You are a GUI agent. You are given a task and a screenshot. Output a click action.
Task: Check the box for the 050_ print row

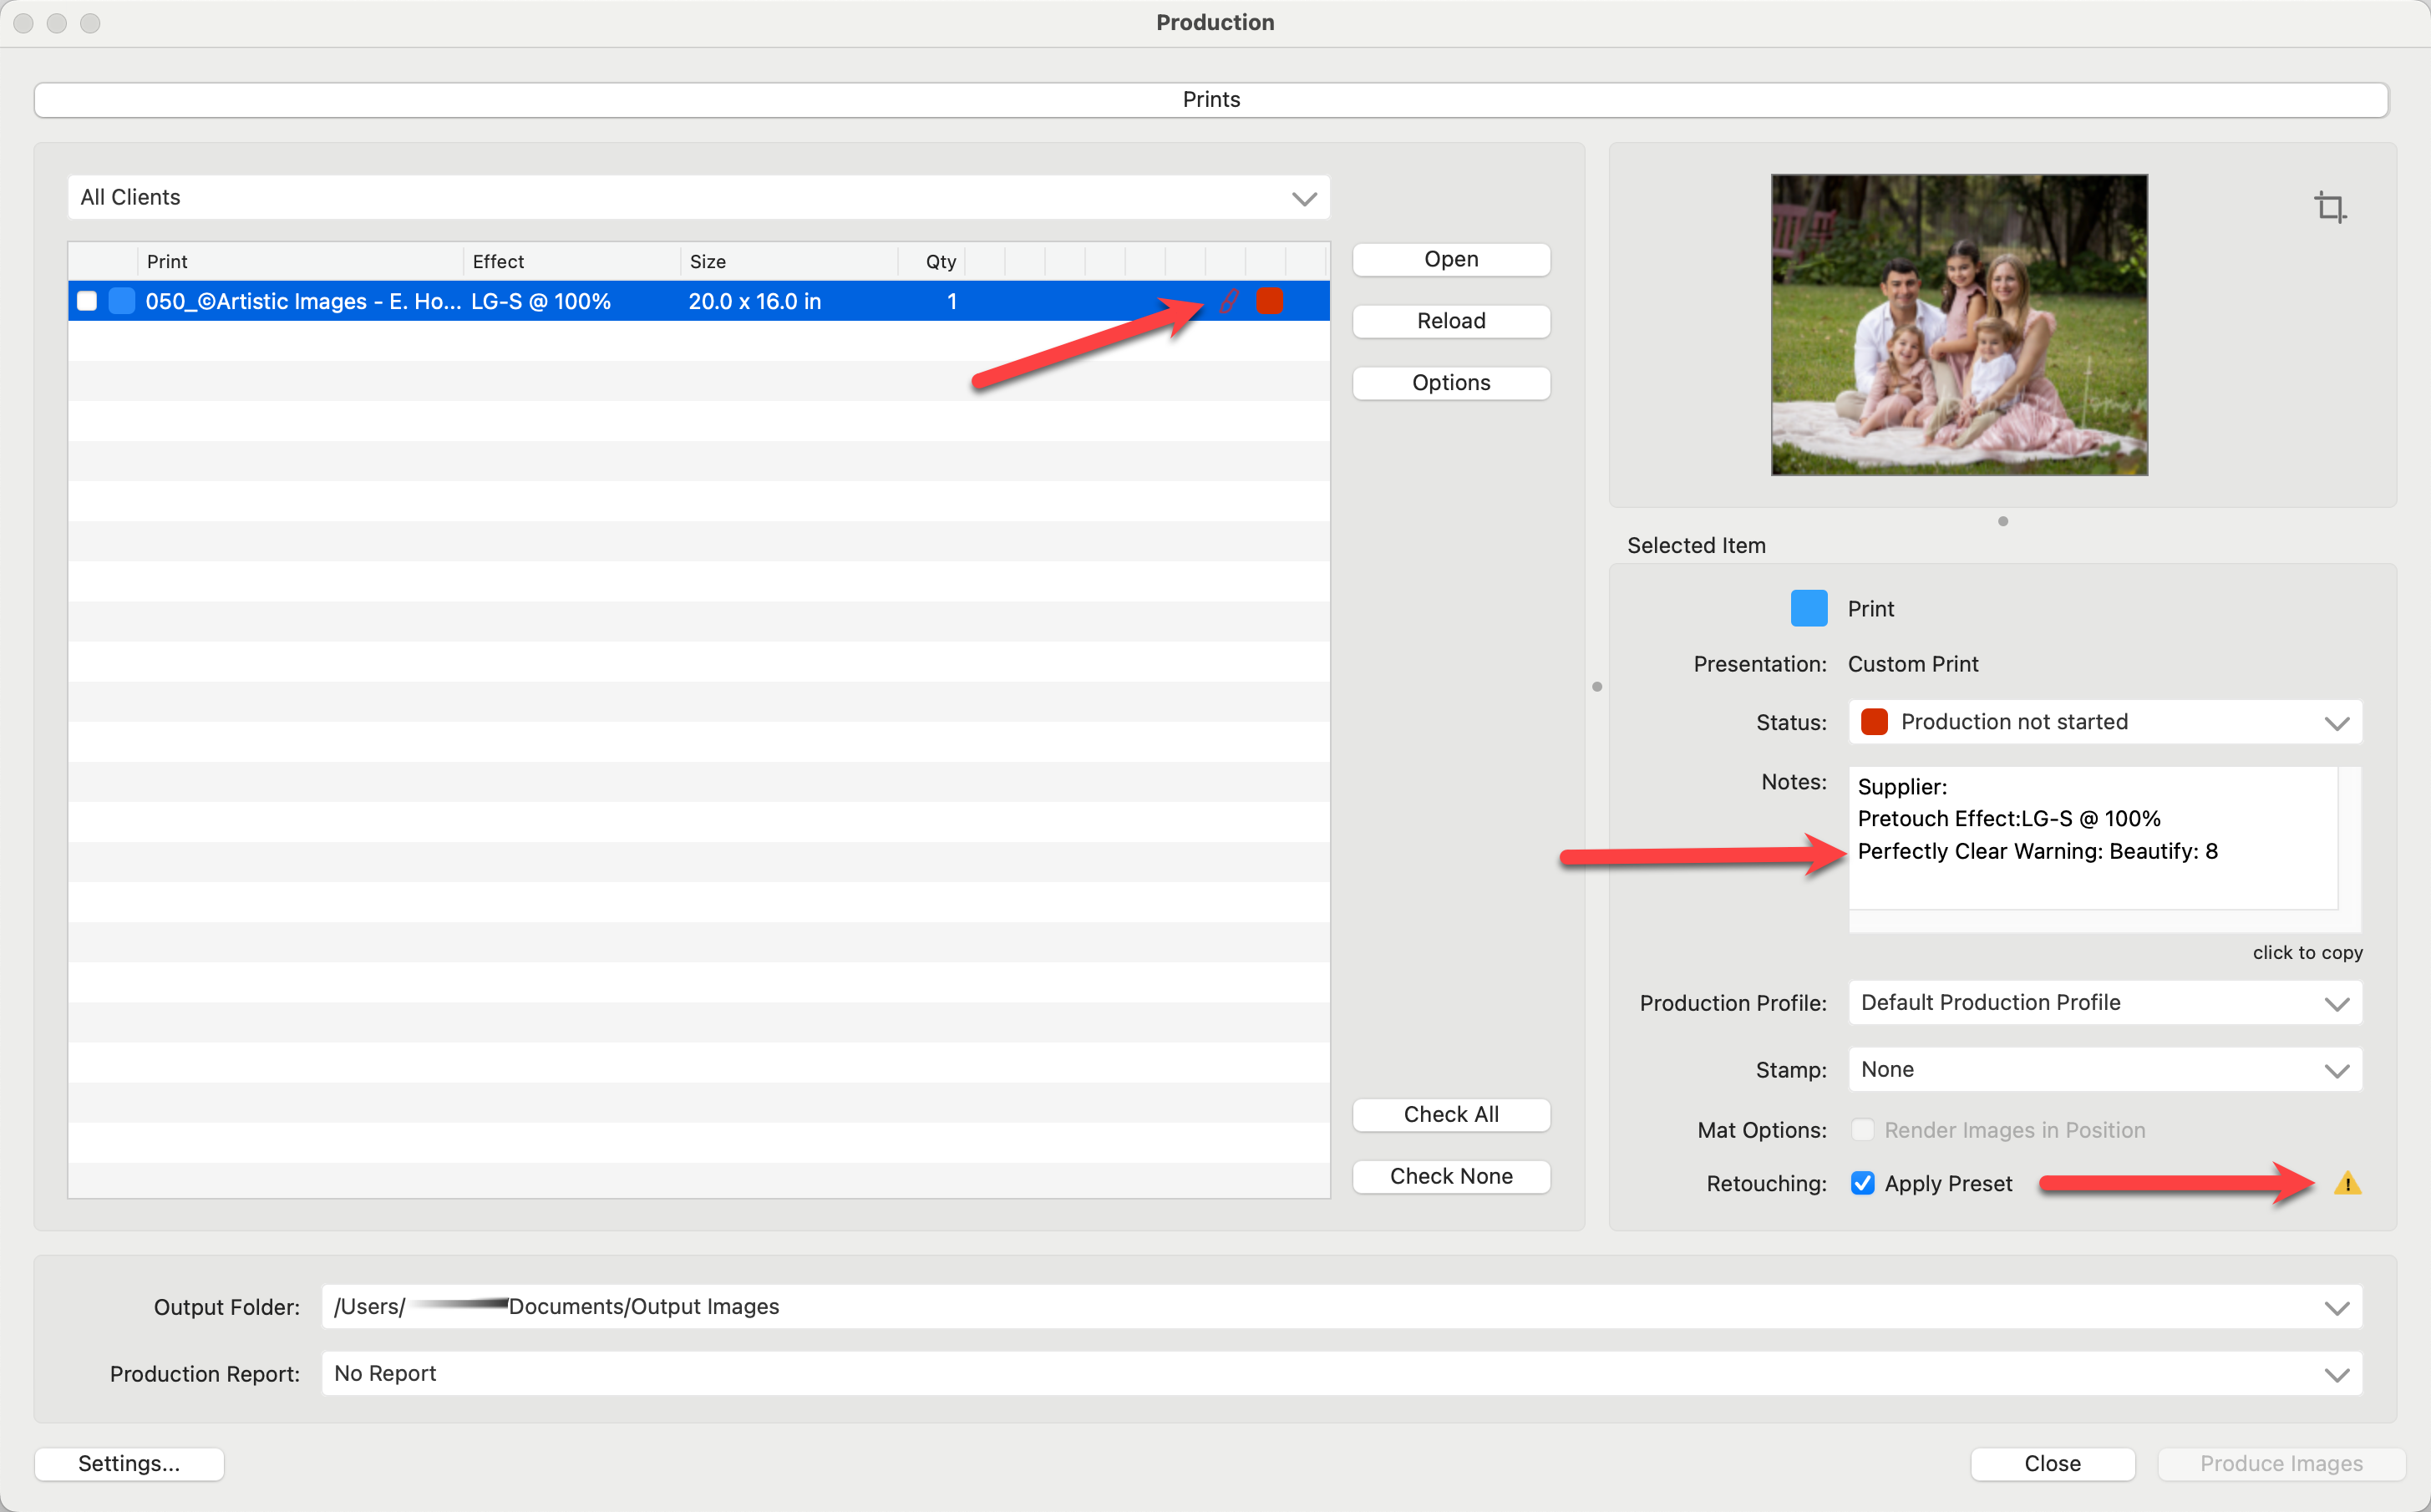pos(87,301)
